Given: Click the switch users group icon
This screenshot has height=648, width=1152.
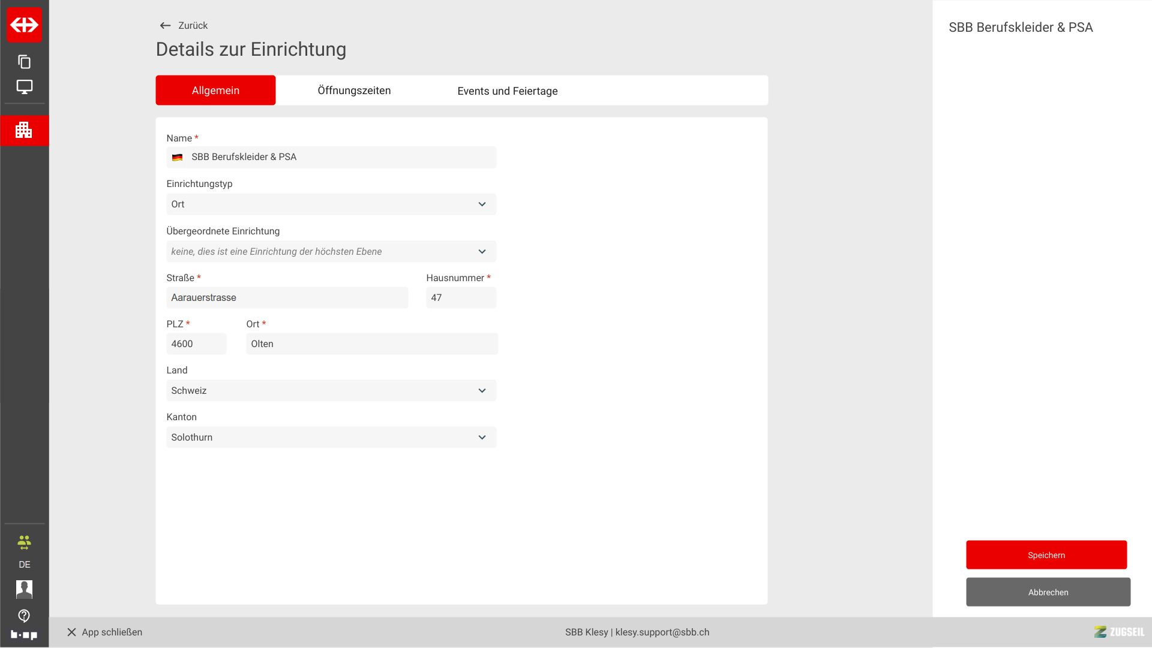Looking at the screenshot, I should (x=24, y=543).
